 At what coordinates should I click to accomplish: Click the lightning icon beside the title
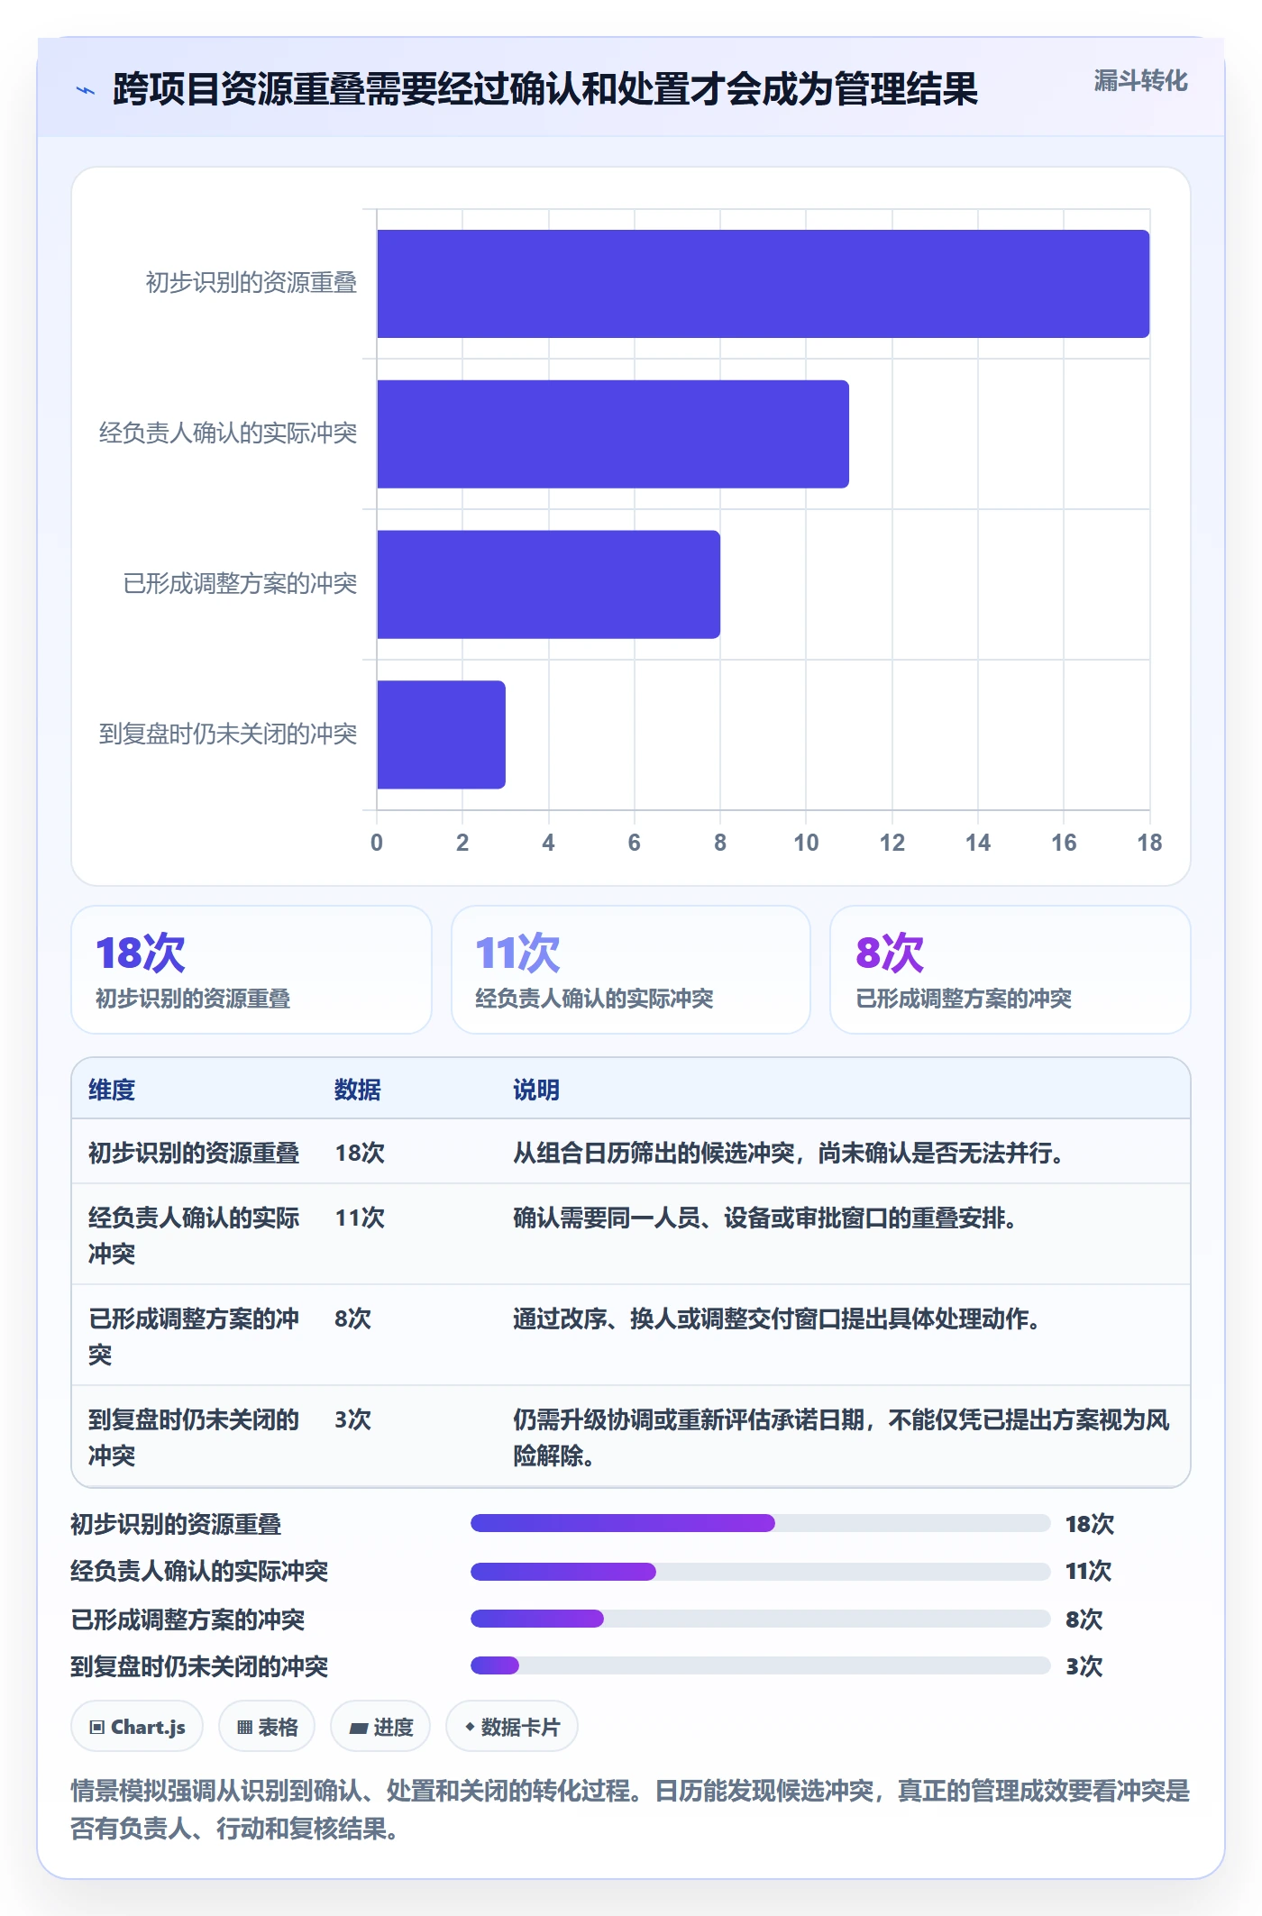click(x=86, y=90)
